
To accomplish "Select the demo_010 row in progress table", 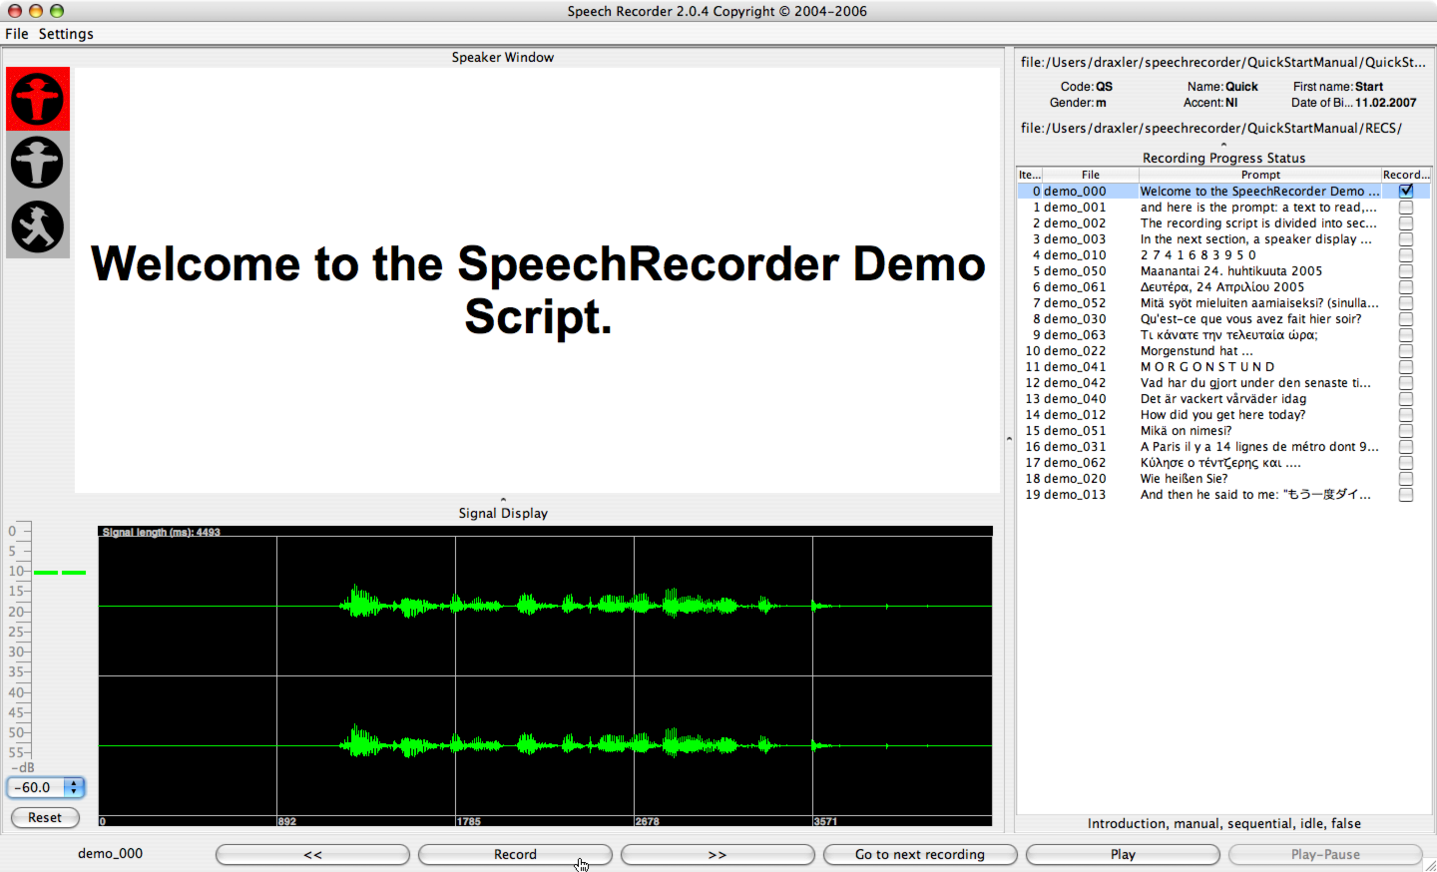I will tap(1075, 255).
